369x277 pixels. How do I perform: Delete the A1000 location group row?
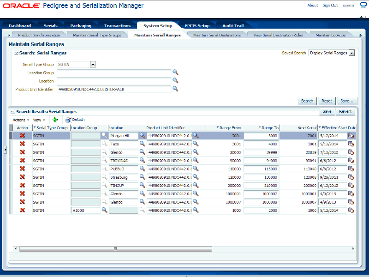point(22,210)
